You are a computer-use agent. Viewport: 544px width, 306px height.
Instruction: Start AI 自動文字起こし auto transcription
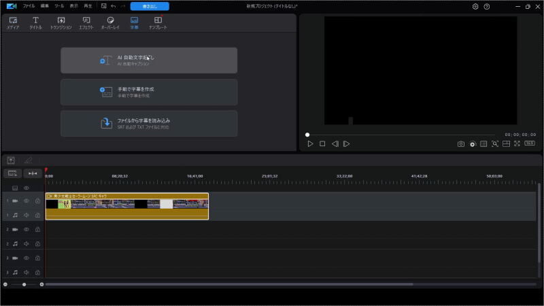149,61
